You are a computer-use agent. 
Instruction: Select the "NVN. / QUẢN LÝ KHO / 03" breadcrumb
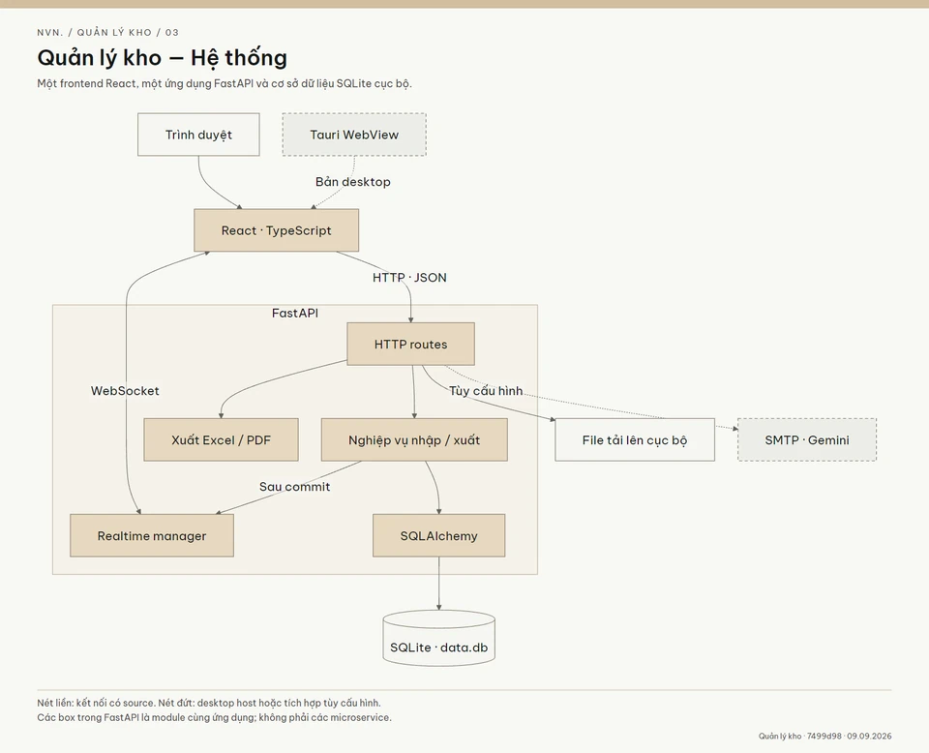(x=107, y=32)
